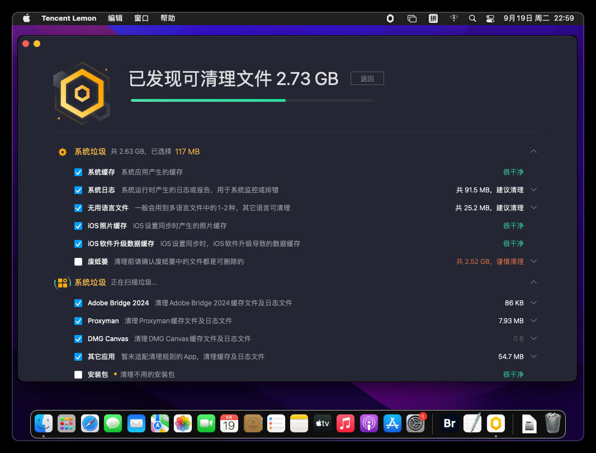Open Maps app in dock
The image size is (596, 453).
(x=160, y=423)
